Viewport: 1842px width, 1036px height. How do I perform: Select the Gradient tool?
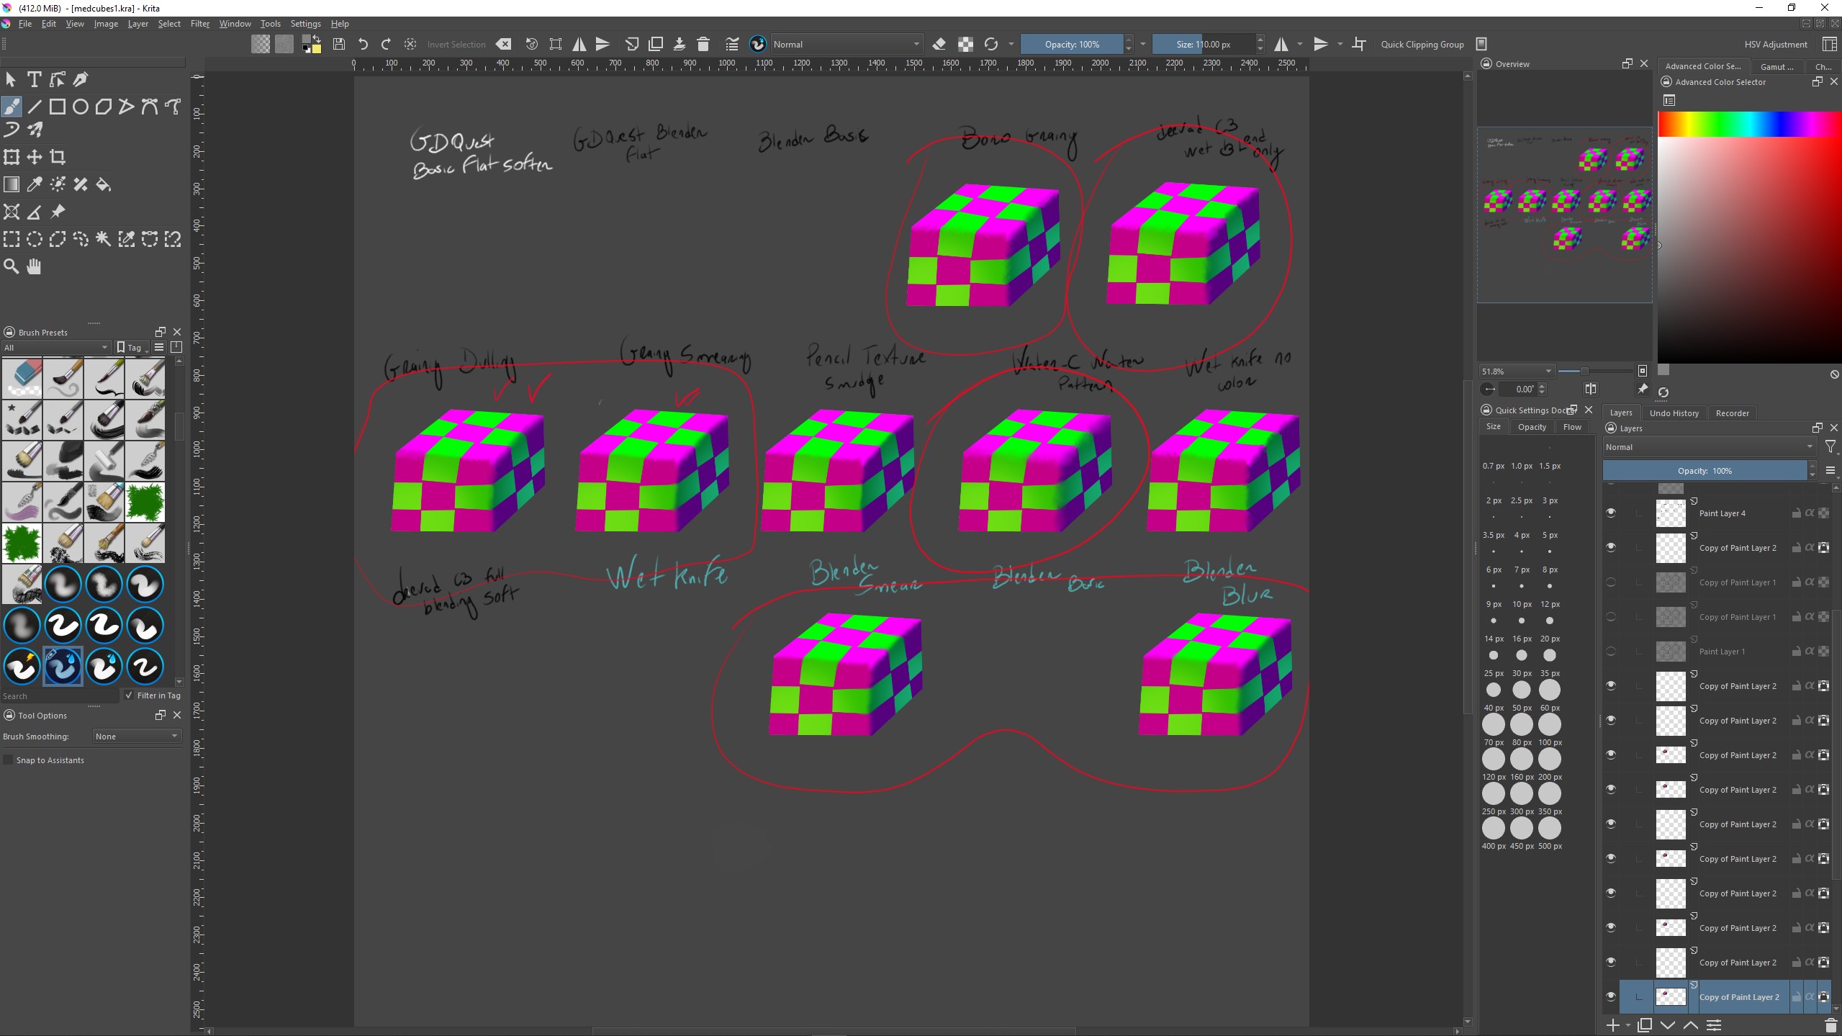(x=12, y=185)
